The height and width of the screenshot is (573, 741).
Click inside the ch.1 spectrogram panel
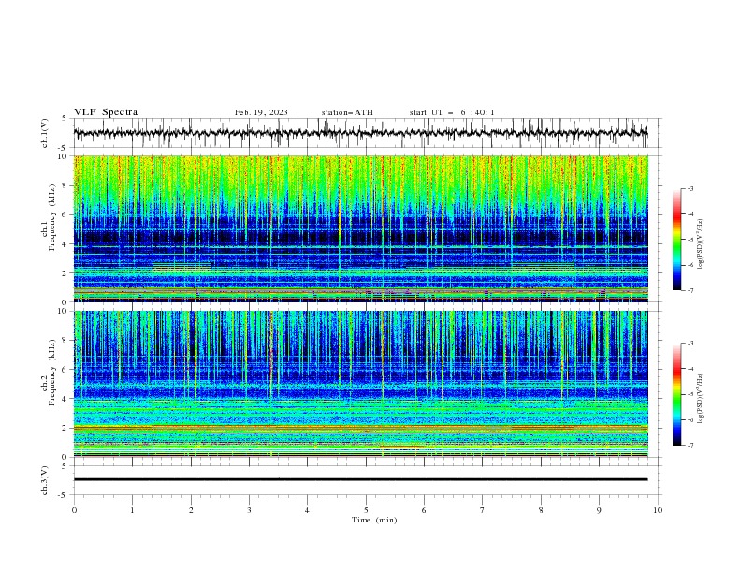click(360, 228)
